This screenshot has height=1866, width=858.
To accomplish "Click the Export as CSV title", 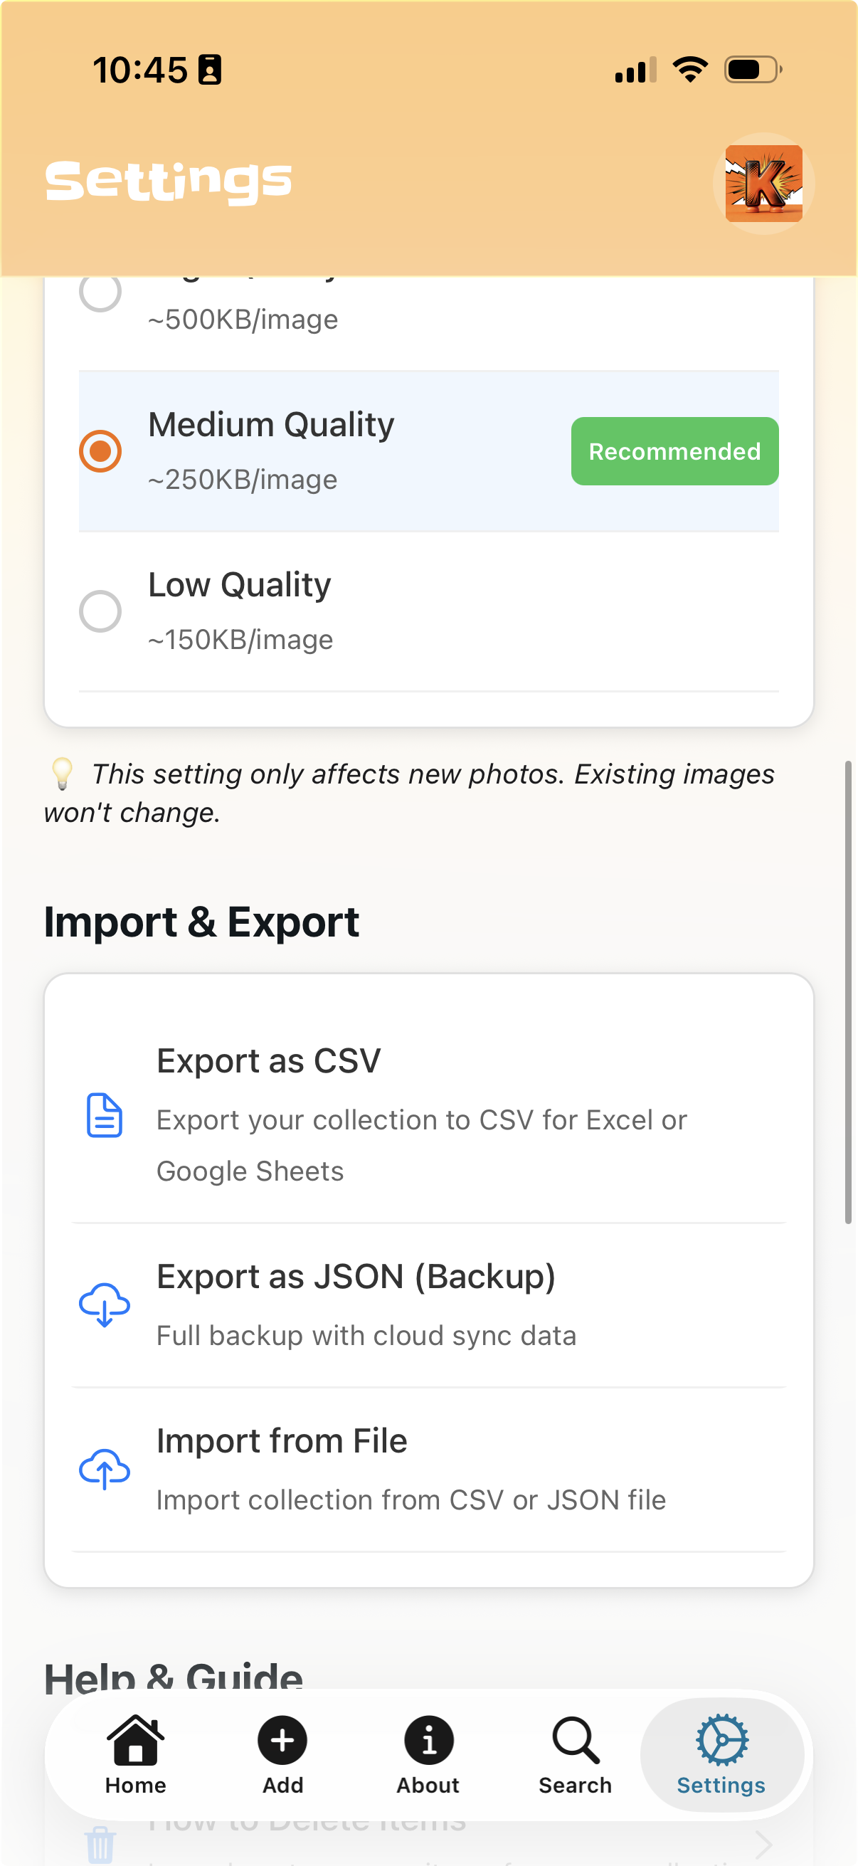I will pyautogui.click(x=269, y=1061).
